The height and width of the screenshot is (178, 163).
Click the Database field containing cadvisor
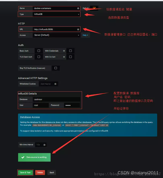56,100
